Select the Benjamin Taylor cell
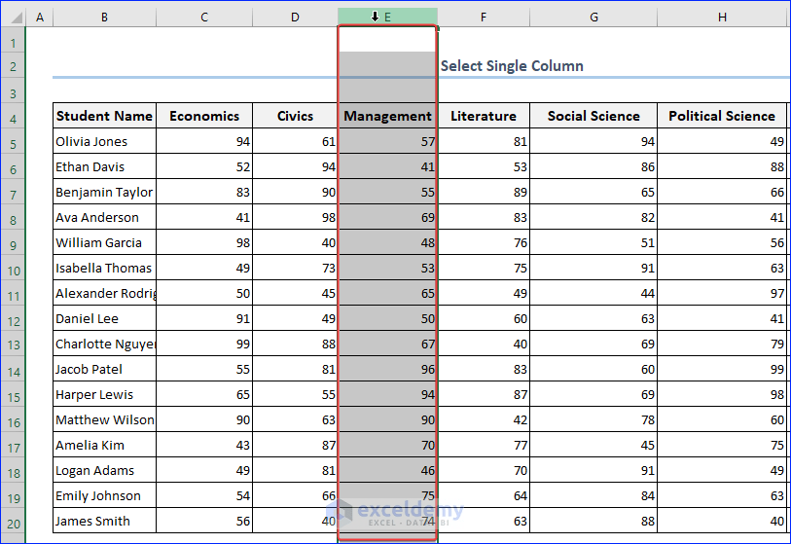This screenshot has height=544, width=791. pyautogui.click(x=104, y=192)
